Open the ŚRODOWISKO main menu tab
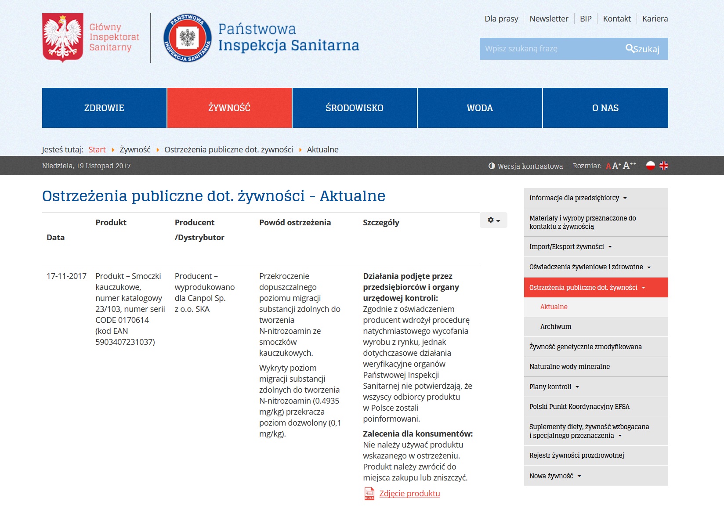 tap(355, 108)
